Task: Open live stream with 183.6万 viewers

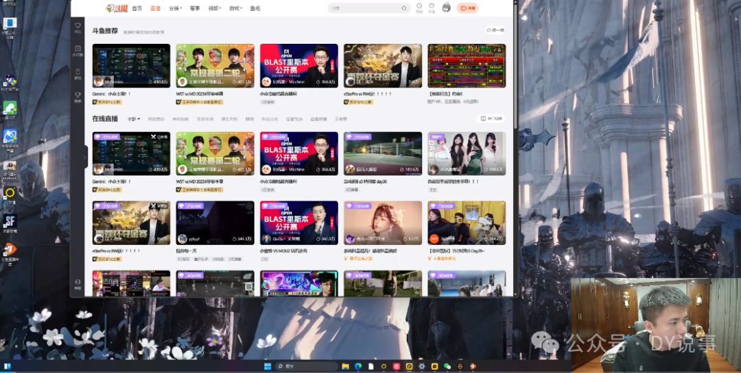Action: pyautogui.click(x=383, y=153)
